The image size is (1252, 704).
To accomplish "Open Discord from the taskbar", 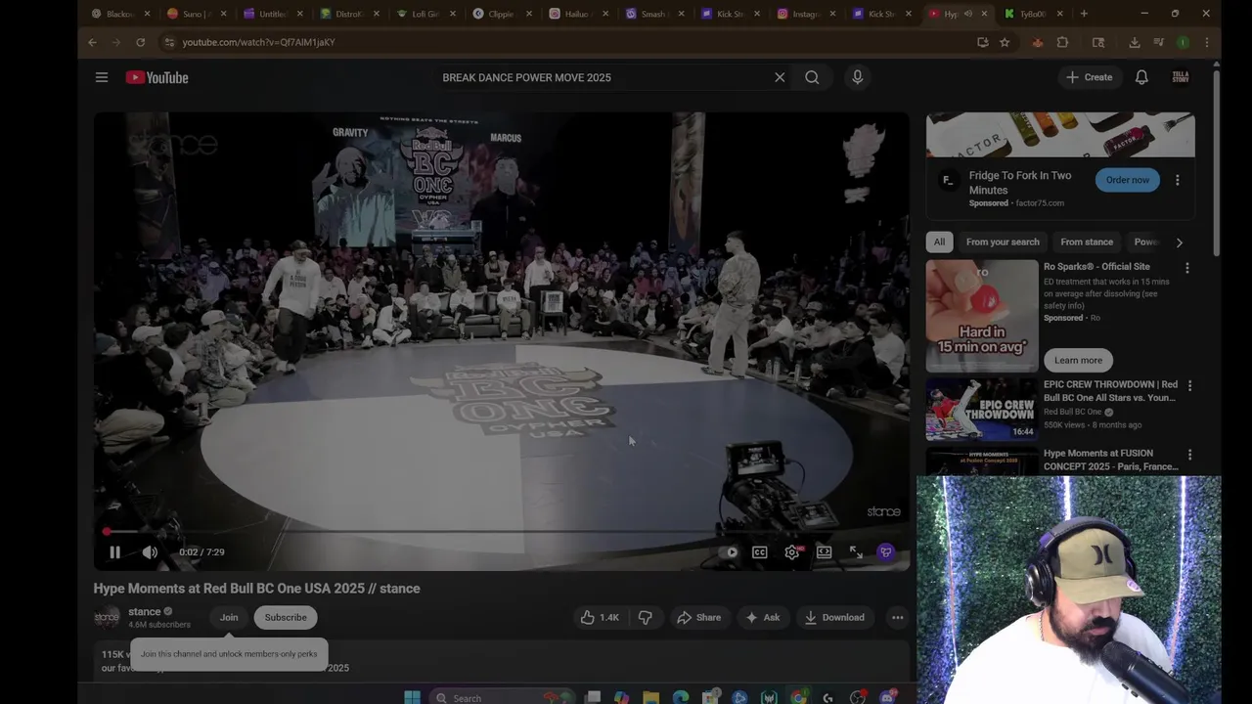I will (x=887, y=697).
